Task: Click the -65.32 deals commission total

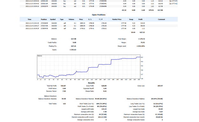Action: (x=124, y=10)
